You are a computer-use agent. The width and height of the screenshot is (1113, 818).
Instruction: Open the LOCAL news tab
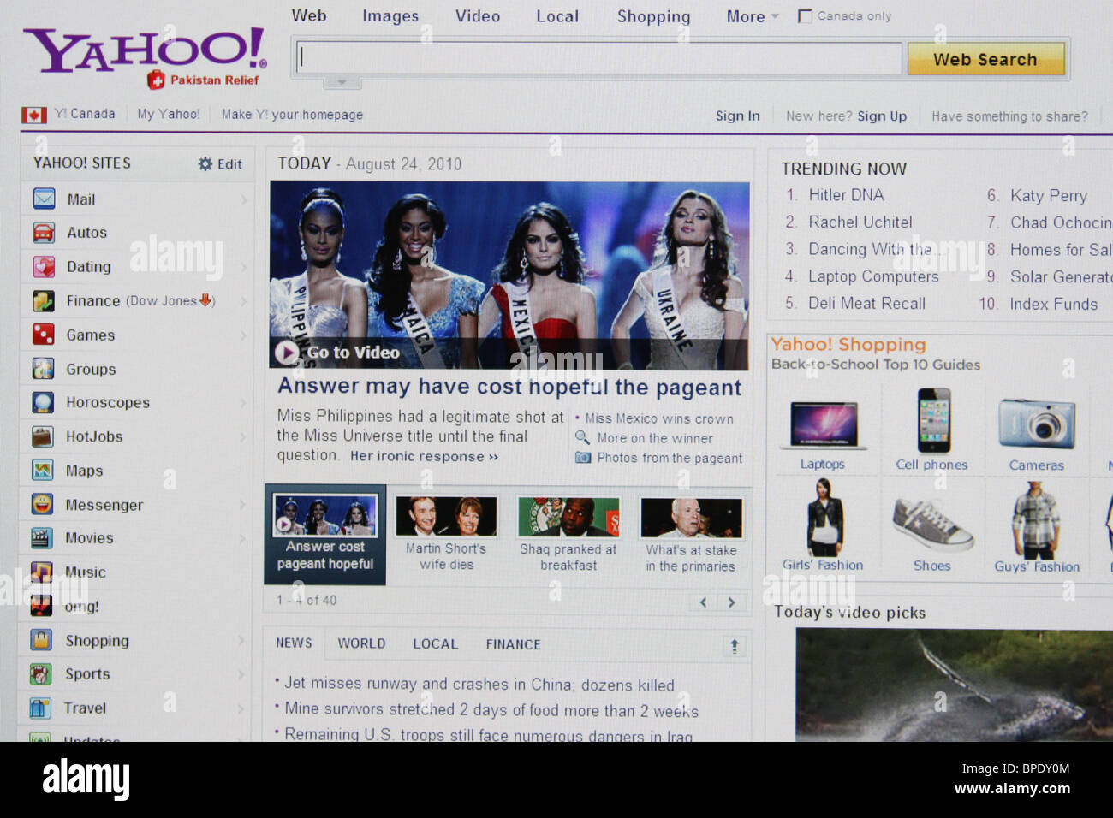[435, 643]
